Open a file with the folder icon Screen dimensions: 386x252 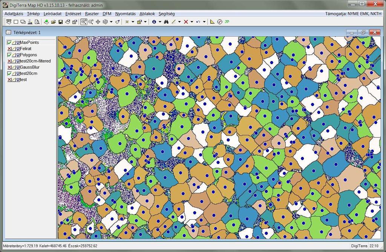(54, 22)
